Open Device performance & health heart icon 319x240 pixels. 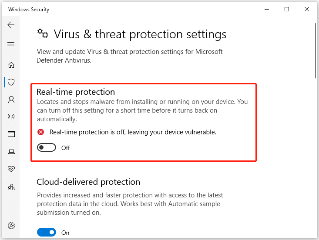11,169
